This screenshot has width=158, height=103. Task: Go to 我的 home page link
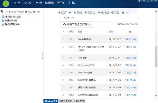78,13
